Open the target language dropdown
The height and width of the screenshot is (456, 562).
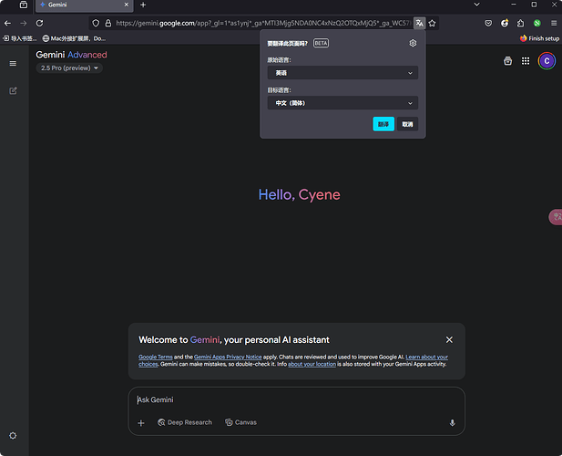point(342,103)
